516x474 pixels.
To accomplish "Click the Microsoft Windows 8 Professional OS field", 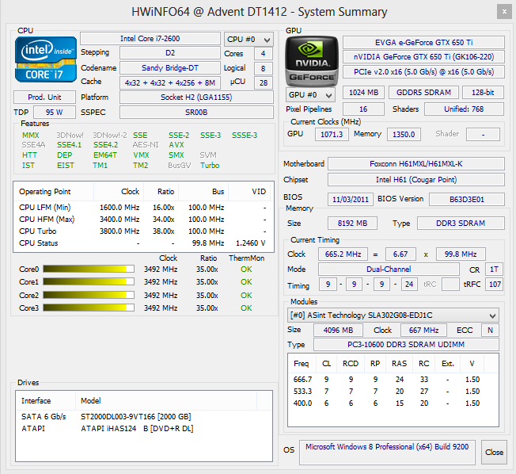I will pyautogui.click(x=387, y=452).
